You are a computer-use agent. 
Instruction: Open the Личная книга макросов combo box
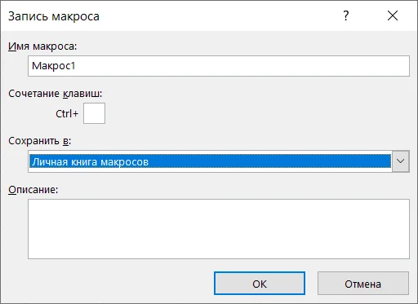coord(219,161)
